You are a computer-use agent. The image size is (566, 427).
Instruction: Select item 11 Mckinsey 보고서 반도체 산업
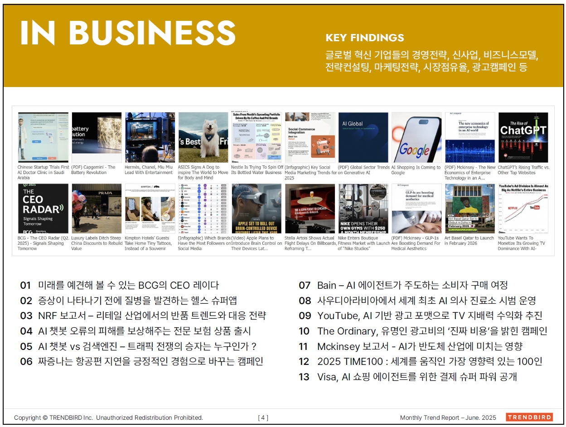pyautogui.click(x=411, y=346)
